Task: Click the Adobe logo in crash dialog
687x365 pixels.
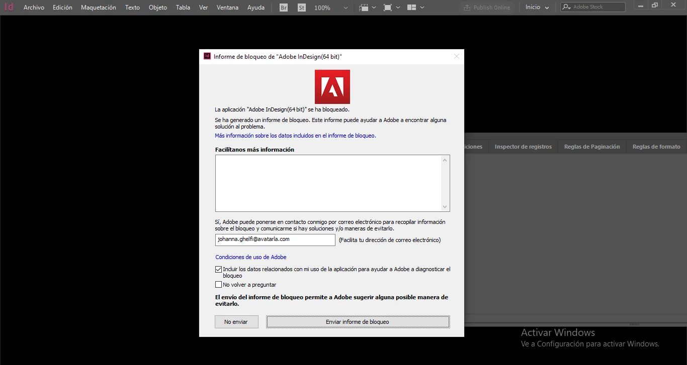Action: [x=332, y=87]
